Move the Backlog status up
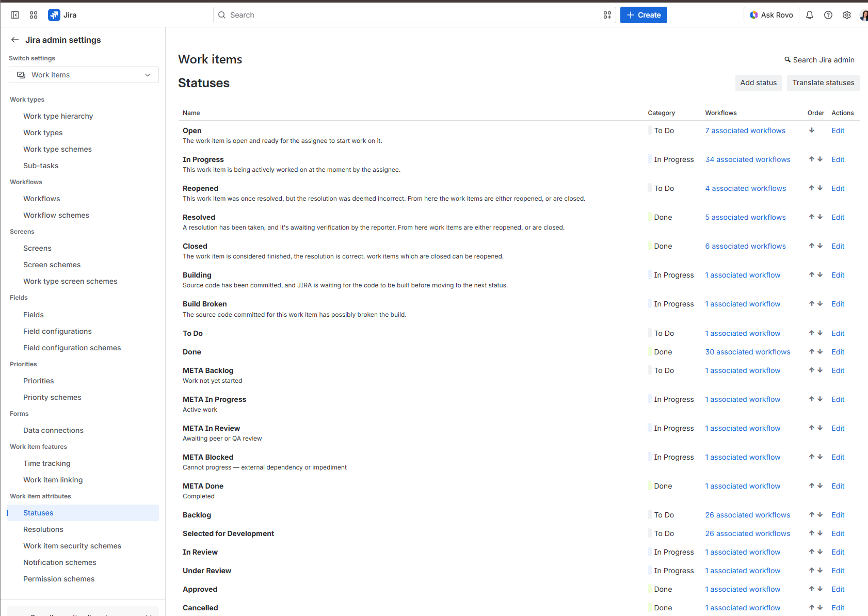The image size is (868, 616). (x=812, y=515)
